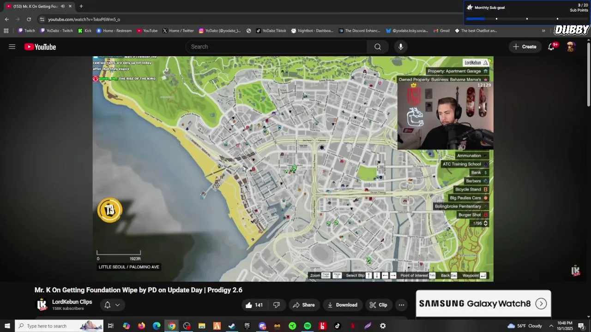Open Steam from the taskbar
Image resolution: width=591 pixels, height=332 pixels.
(232, 326)
